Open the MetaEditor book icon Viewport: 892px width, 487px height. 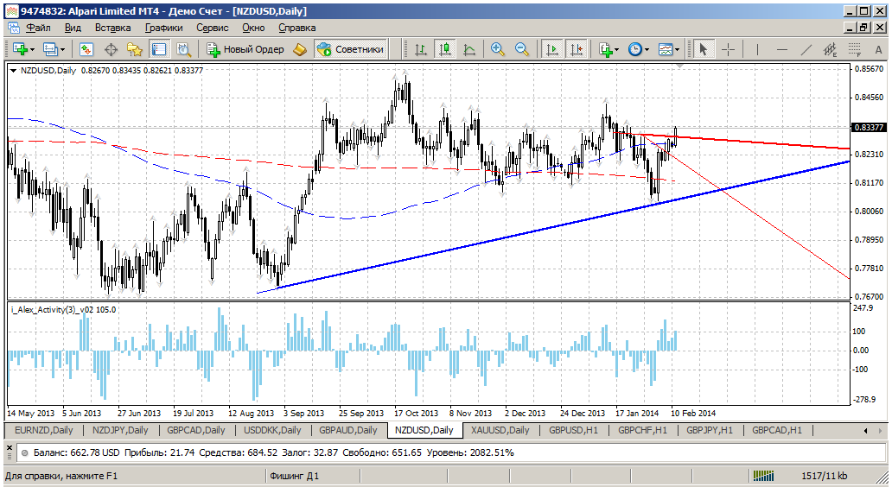coord(300,50)
